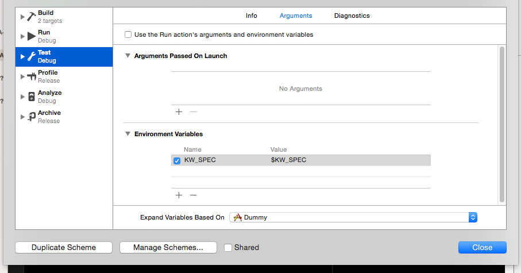Screen dimensions: 521x273
Task: Add a new launch argument with plus
Action: click(179, 112)
